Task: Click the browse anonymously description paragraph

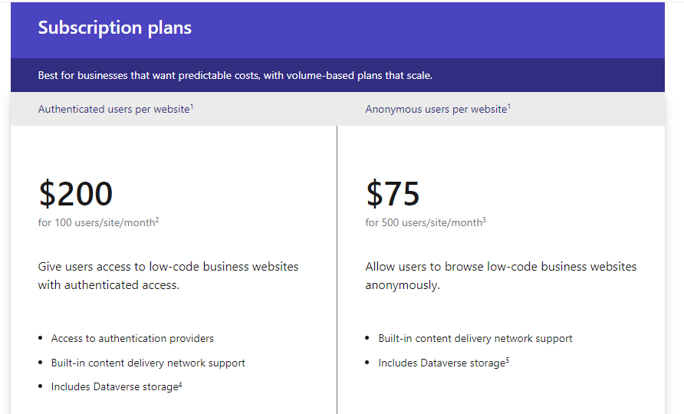Action: [x=501, y=276]
